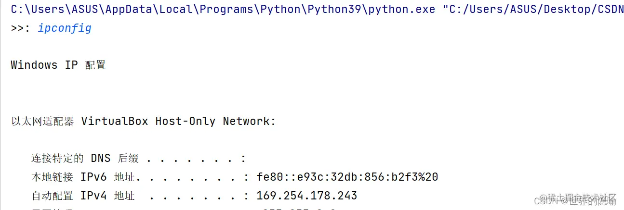Image resolution: width=624 pixels, height=210 pixels.
Task: Select the VirtualBox Host-Only Network text
Action: 178,121
